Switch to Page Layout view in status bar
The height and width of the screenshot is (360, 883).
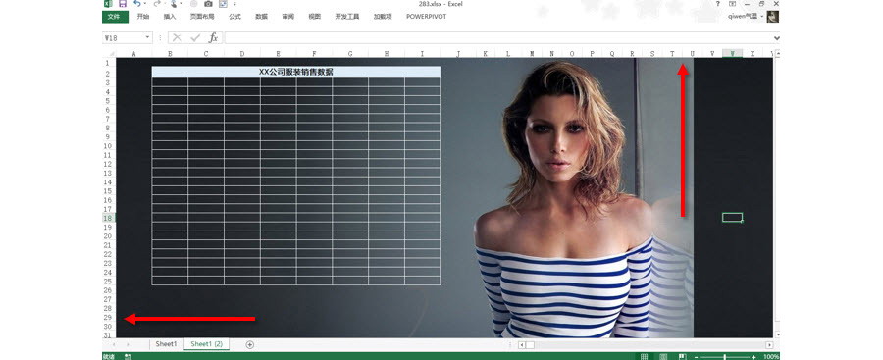(x=663, y=357)
